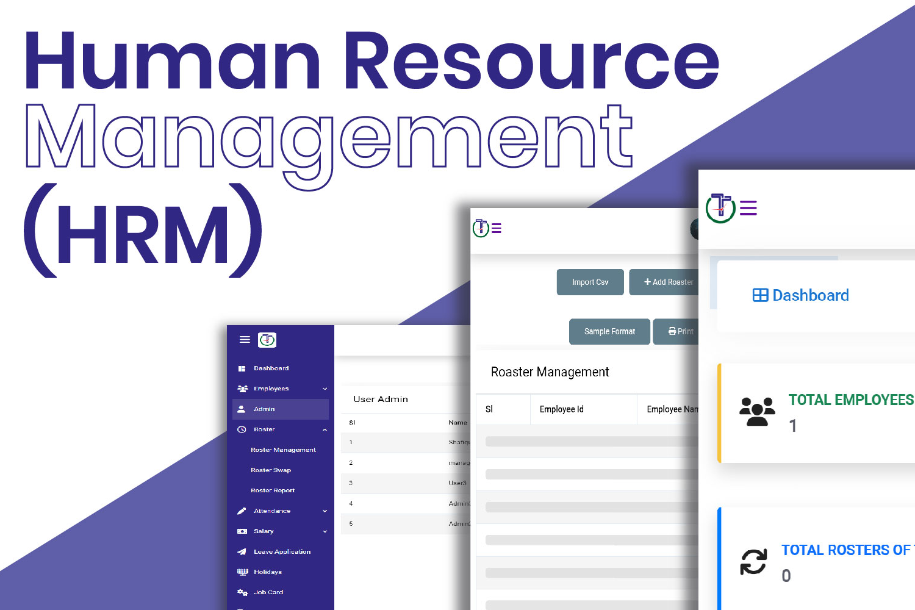Viewport: 915px width, 610px height.
Task: Click the logo icon in purple sidebar header
Action: point(267,340)
